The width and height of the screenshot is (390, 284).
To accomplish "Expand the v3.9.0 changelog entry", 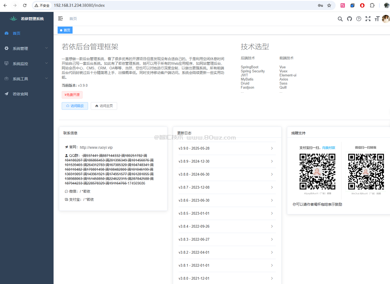I will (x=226, y=149).
